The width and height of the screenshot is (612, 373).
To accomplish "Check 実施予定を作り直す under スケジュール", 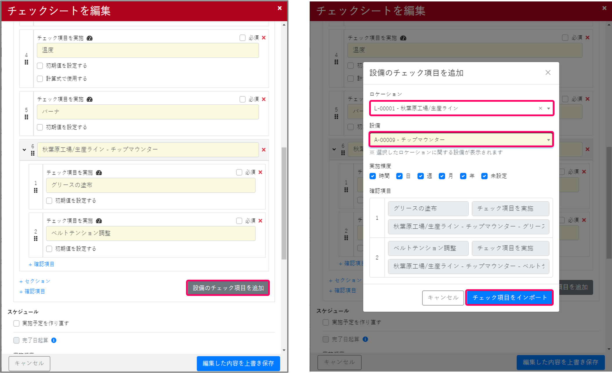I will click(16, 323).
